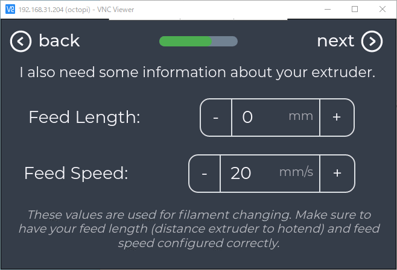The height and width of the screenshot is (270, 397).
Task: Click the mm unit label in Feed Length
Action: tap(301, 116)
